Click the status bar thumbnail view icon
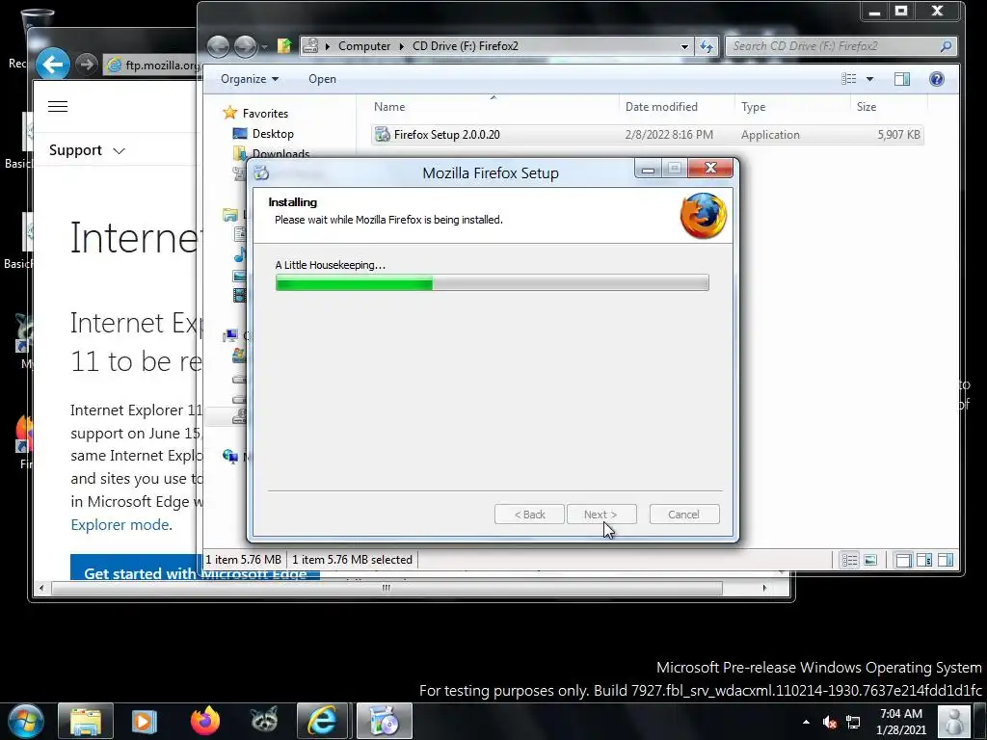The image size is (987, 740). (870, 560)
